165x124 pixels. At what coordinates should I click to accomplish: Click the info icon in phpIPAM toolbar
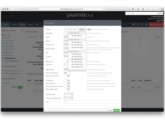click(x=142, y=24)
